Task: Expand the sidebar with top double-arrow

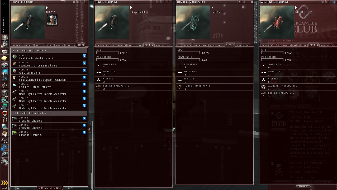Action: (4, 3)
